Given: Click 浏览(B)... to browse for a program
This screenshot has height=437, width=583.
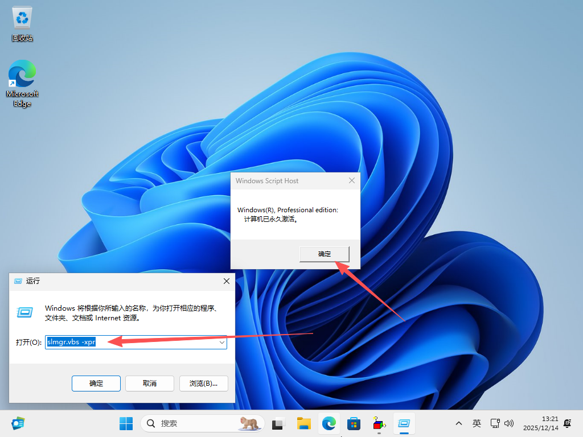Looking at the screenshot, I should pyautogui.click(x=203, y=383).
